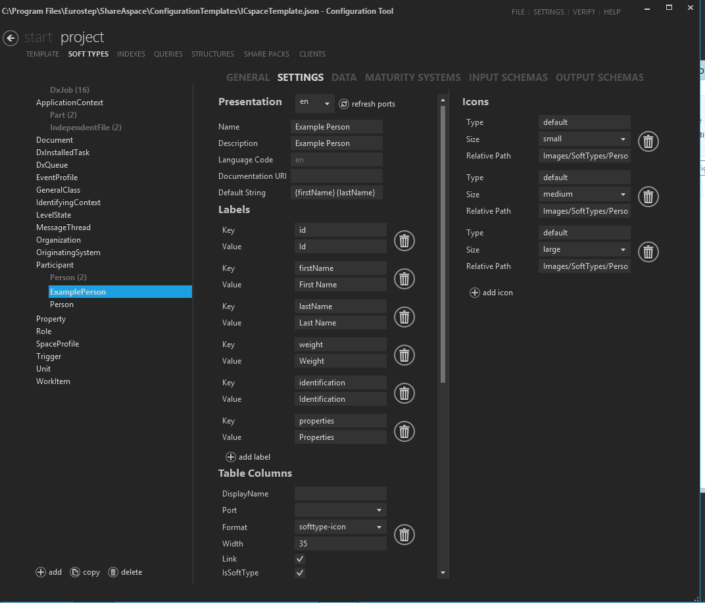Viewport: 705px width, 603px height.
Task: Select the Trigger soft type
Action: [49, 356]
